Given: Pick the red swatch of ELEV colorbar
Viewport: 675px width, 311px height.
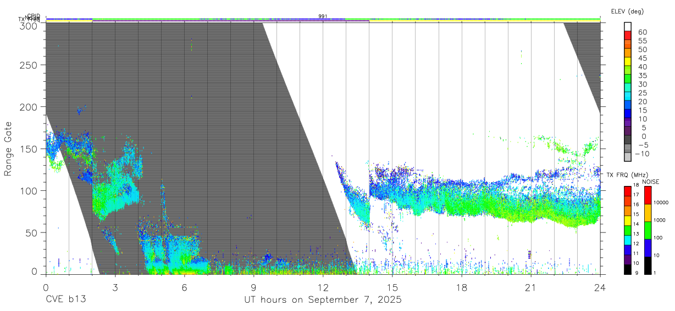Looking at the screenshot, I should [x=628, y=35].
